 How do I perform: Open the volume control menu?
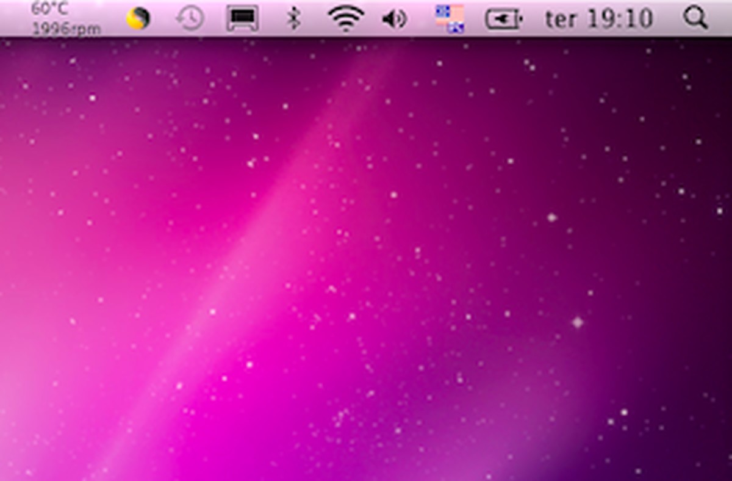tap(394, 20)
